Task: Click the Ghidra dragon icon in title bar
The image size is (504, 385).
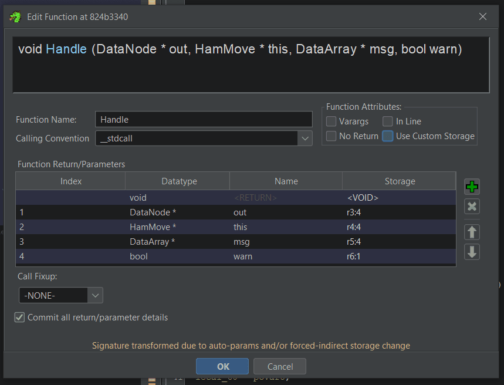Action: (x=15, y=16)
